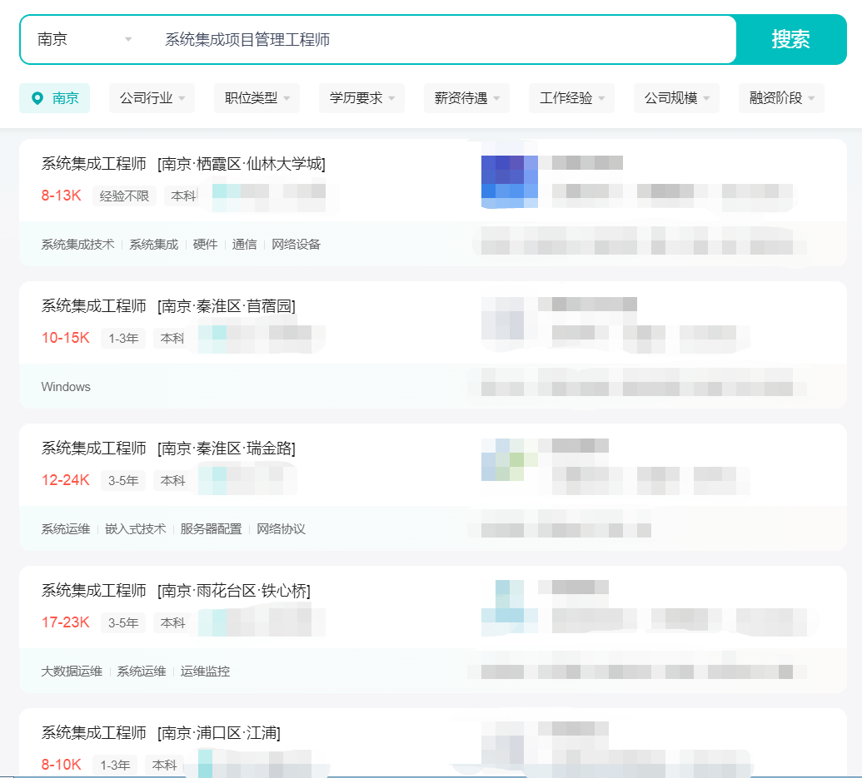Click the 本科 tag on the first listing
862x778 pixels.
(x=180, y=196)
